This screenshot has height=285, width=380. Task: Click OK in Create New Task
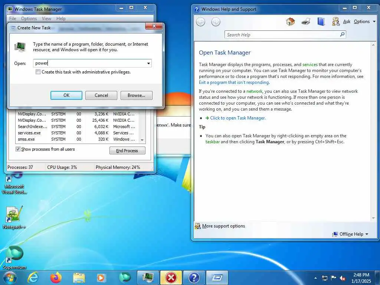[66, 95]
